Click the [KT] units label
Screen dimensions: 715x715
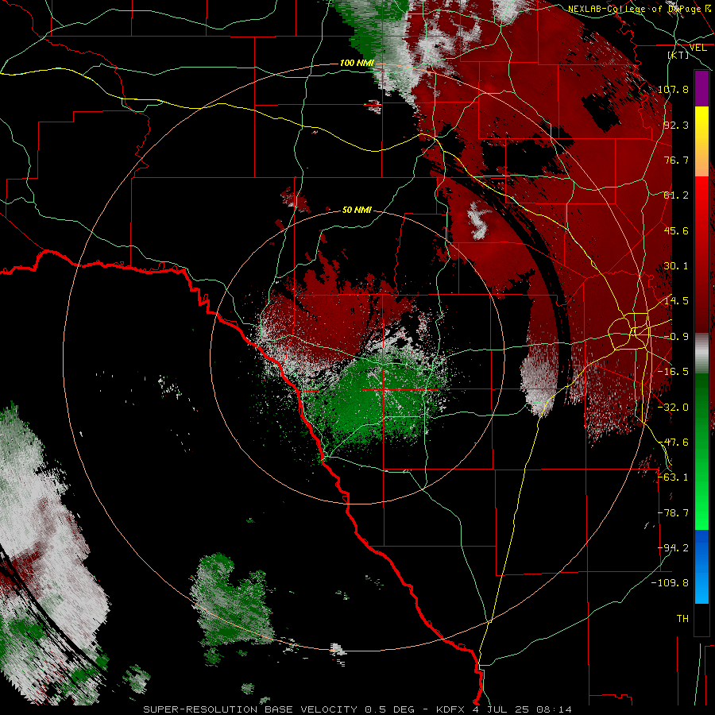click(678, 55)
